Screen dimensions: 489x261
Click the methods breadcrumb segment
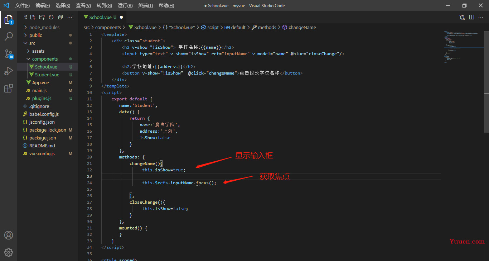pos(264,27)
